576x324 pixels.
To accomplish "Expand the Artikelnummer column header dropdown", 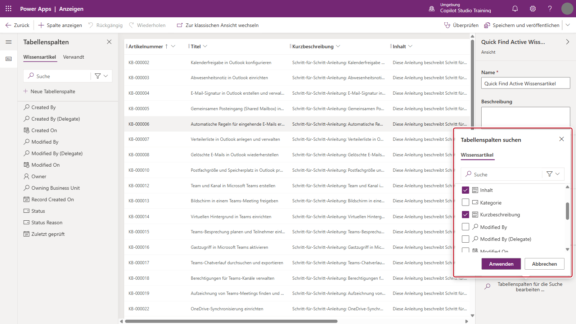I will point(173,46).
